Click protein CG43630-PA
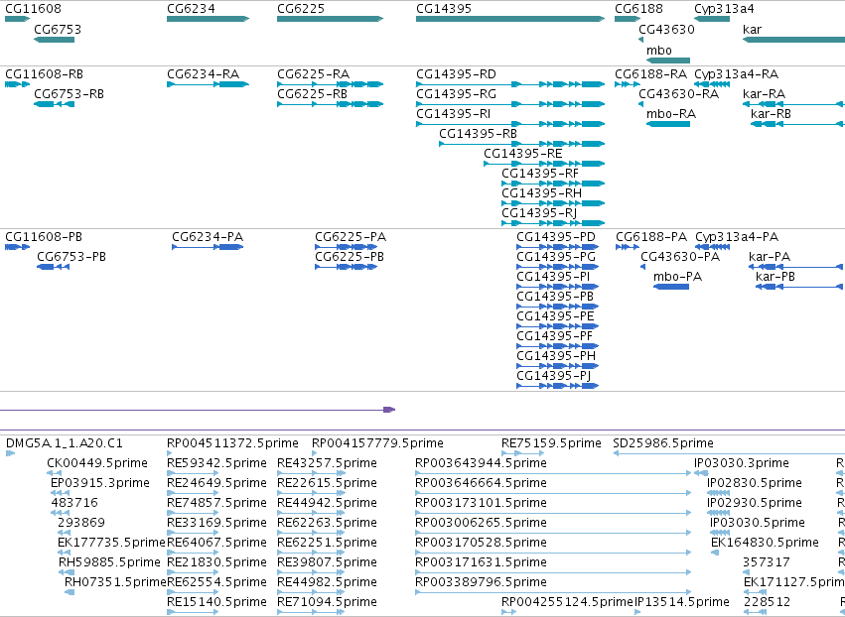 (x=680, y=257)
